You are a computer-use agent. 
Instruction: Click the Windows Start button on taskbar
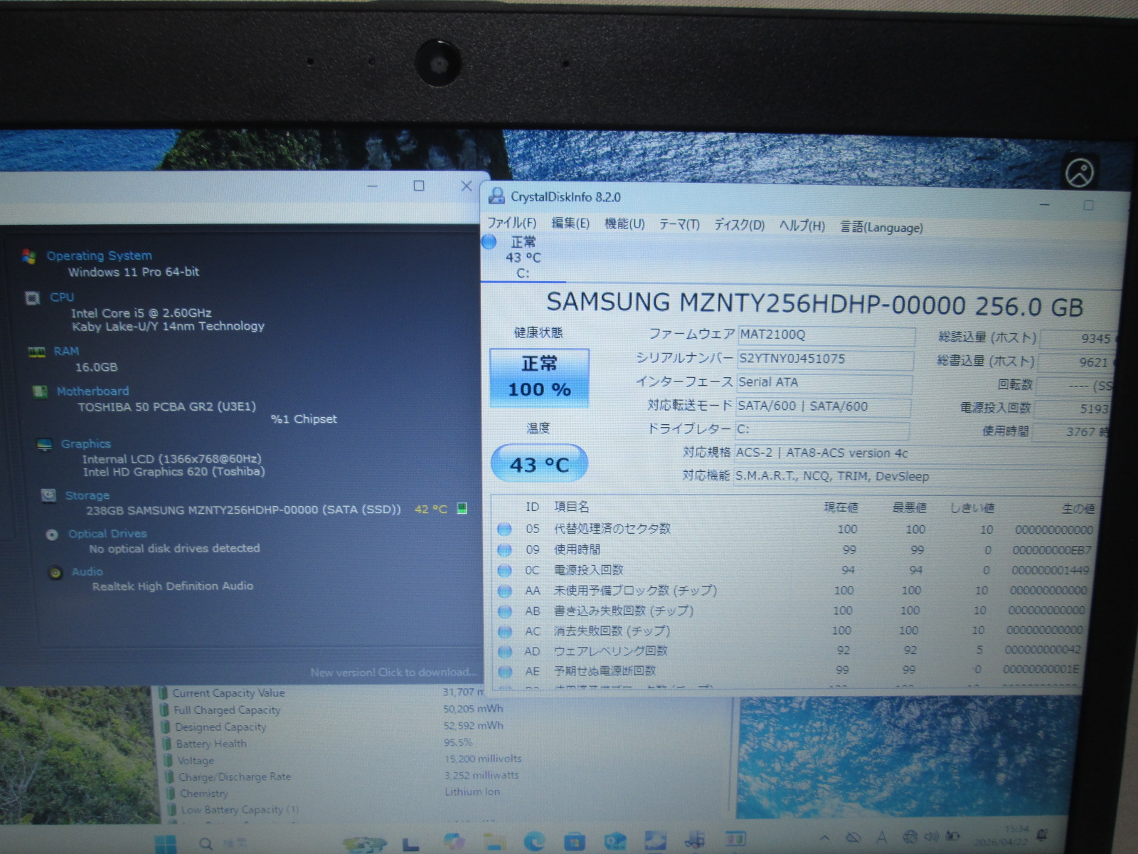166,843
